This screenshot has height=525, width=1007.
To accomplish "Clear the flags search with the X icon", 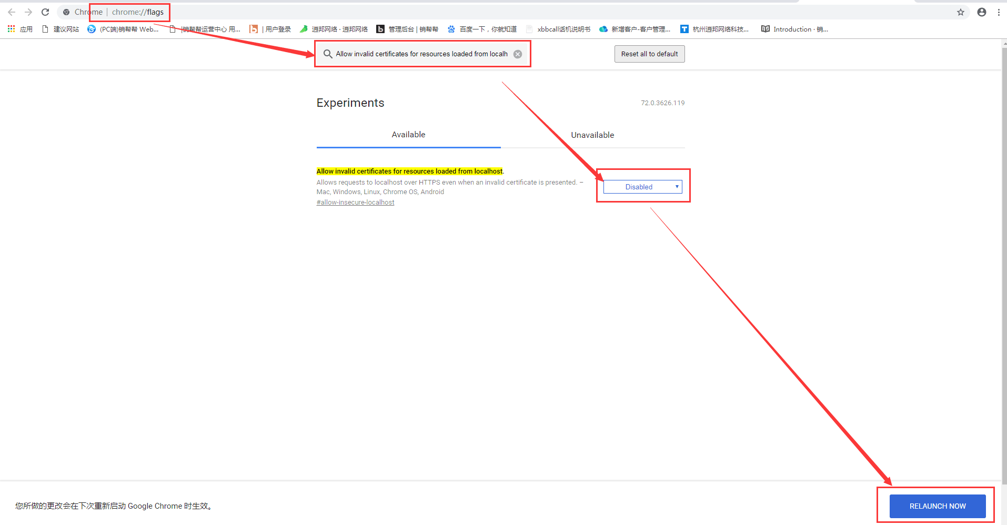I will tap(518, 54).
